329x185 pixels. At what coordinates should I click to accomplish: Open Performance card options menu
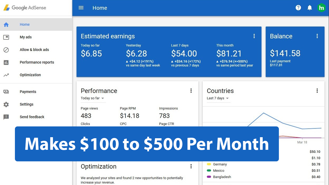pyautogui.click(x=191, y=91)
